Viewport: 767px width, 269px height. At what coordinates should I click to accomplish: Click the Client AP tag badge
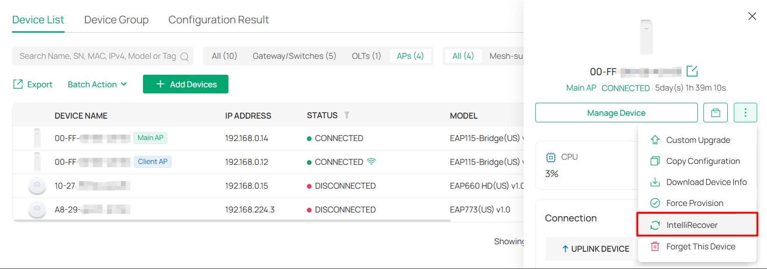(152, 162)
